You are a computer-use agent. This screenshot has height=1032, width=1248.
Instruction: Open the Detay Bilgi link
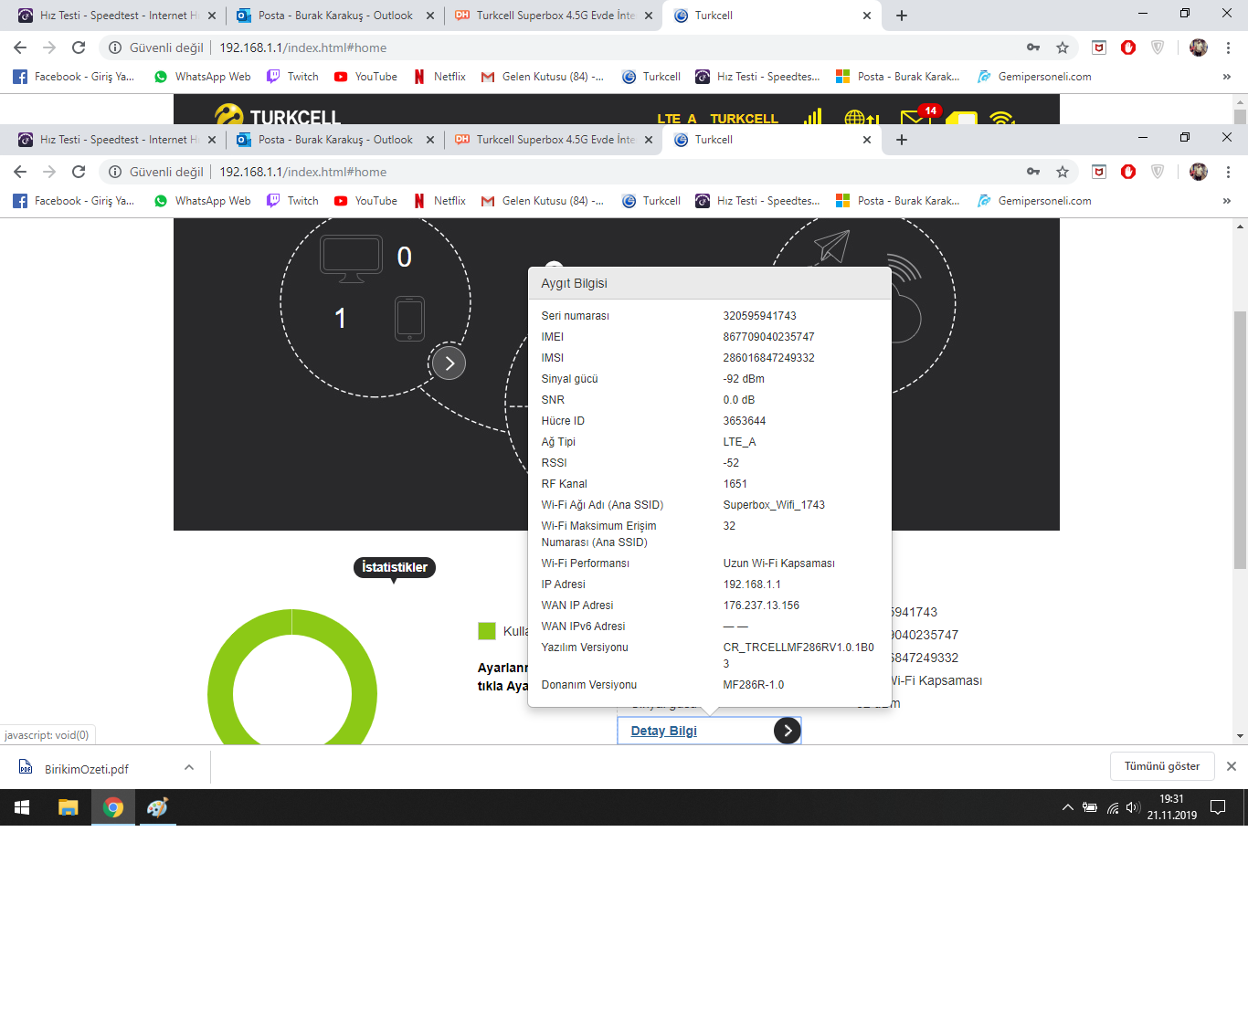click(x=663, y=731)
